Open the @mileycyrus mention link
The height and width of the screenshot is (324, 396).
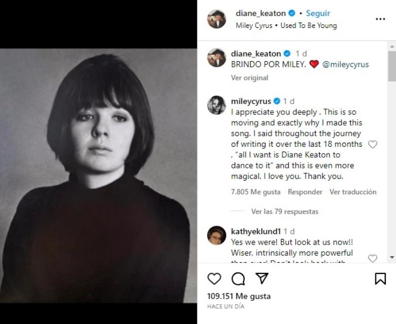345,64
